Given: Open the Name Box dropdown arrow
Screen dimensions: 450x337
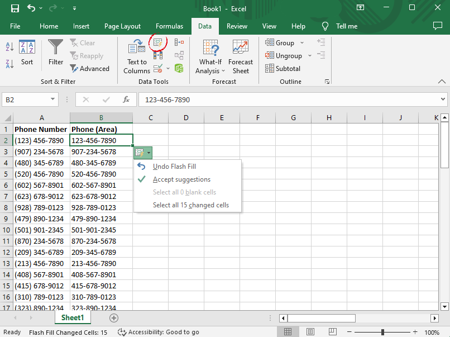Looking at the screenshot, I should [52, 99].
